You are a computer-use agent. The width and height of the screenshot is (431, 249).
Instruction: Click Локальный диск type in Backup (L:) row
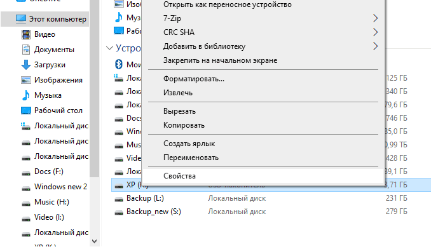(x=236, y=198)
